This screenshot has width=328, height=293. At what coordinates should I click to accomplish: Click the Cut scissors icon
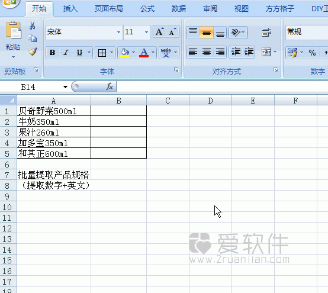click(32, 25)
